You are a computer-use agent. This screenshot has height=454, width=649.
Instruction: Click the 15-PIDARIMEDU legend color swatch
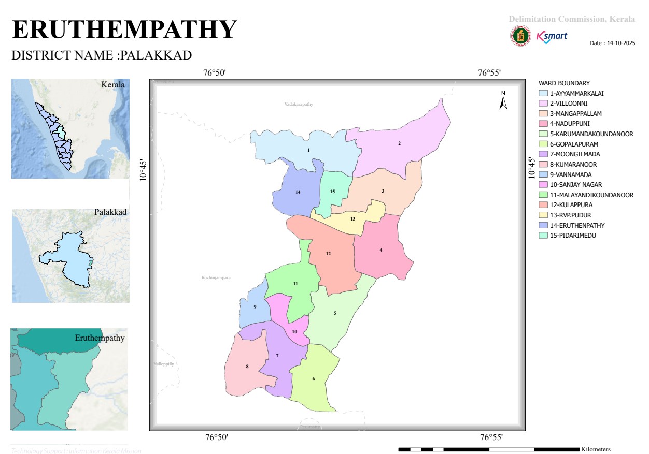(x=543, y=236)
